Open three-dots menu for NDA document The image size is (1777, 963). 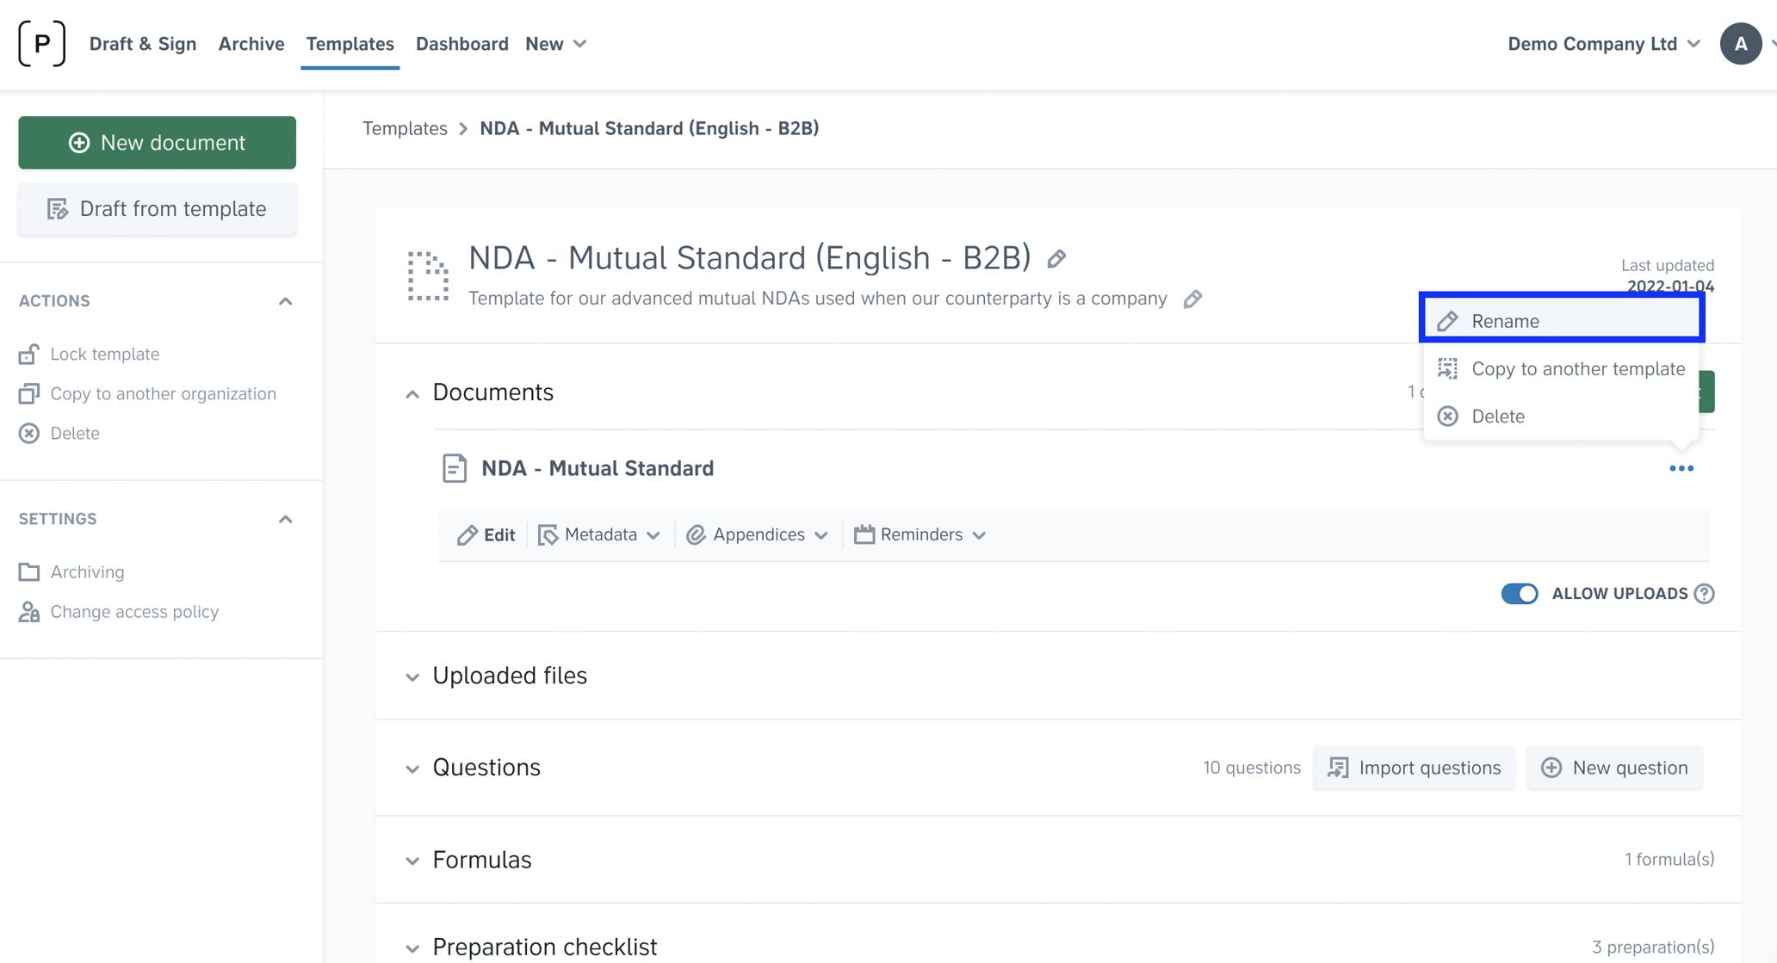[x=1681, y=469]
